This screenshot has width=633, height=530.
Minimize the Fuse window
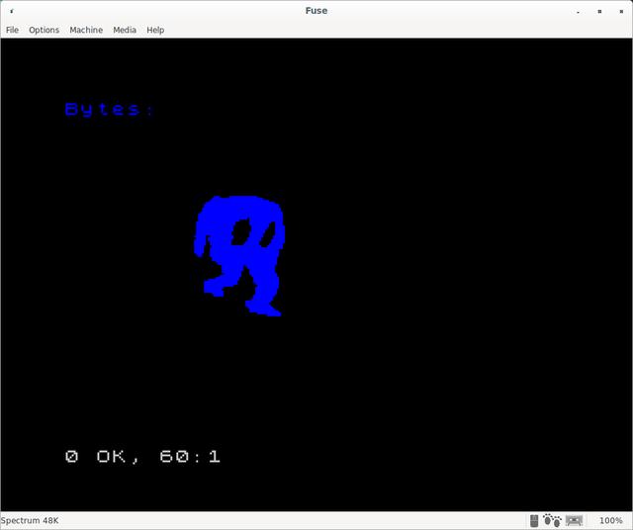click(578, 12)
